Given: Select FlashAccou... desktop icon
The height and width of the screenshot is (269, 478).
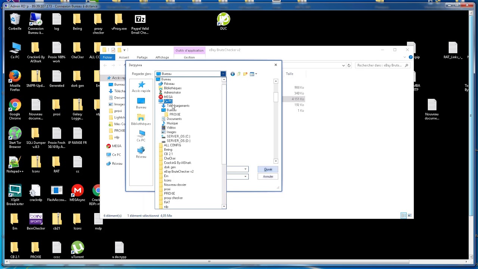Looking at the screenshot, I should pos(57,193).
